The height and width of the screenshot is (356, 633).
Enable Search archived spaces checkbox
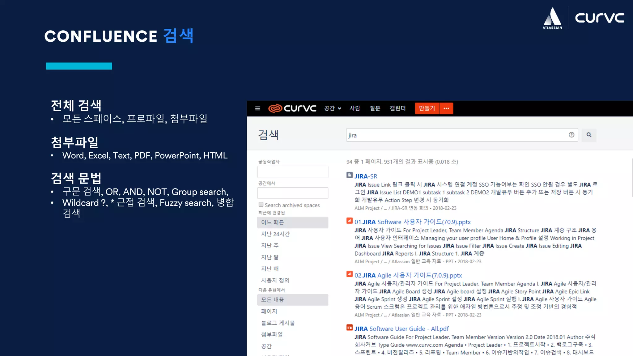pos(261,205)
